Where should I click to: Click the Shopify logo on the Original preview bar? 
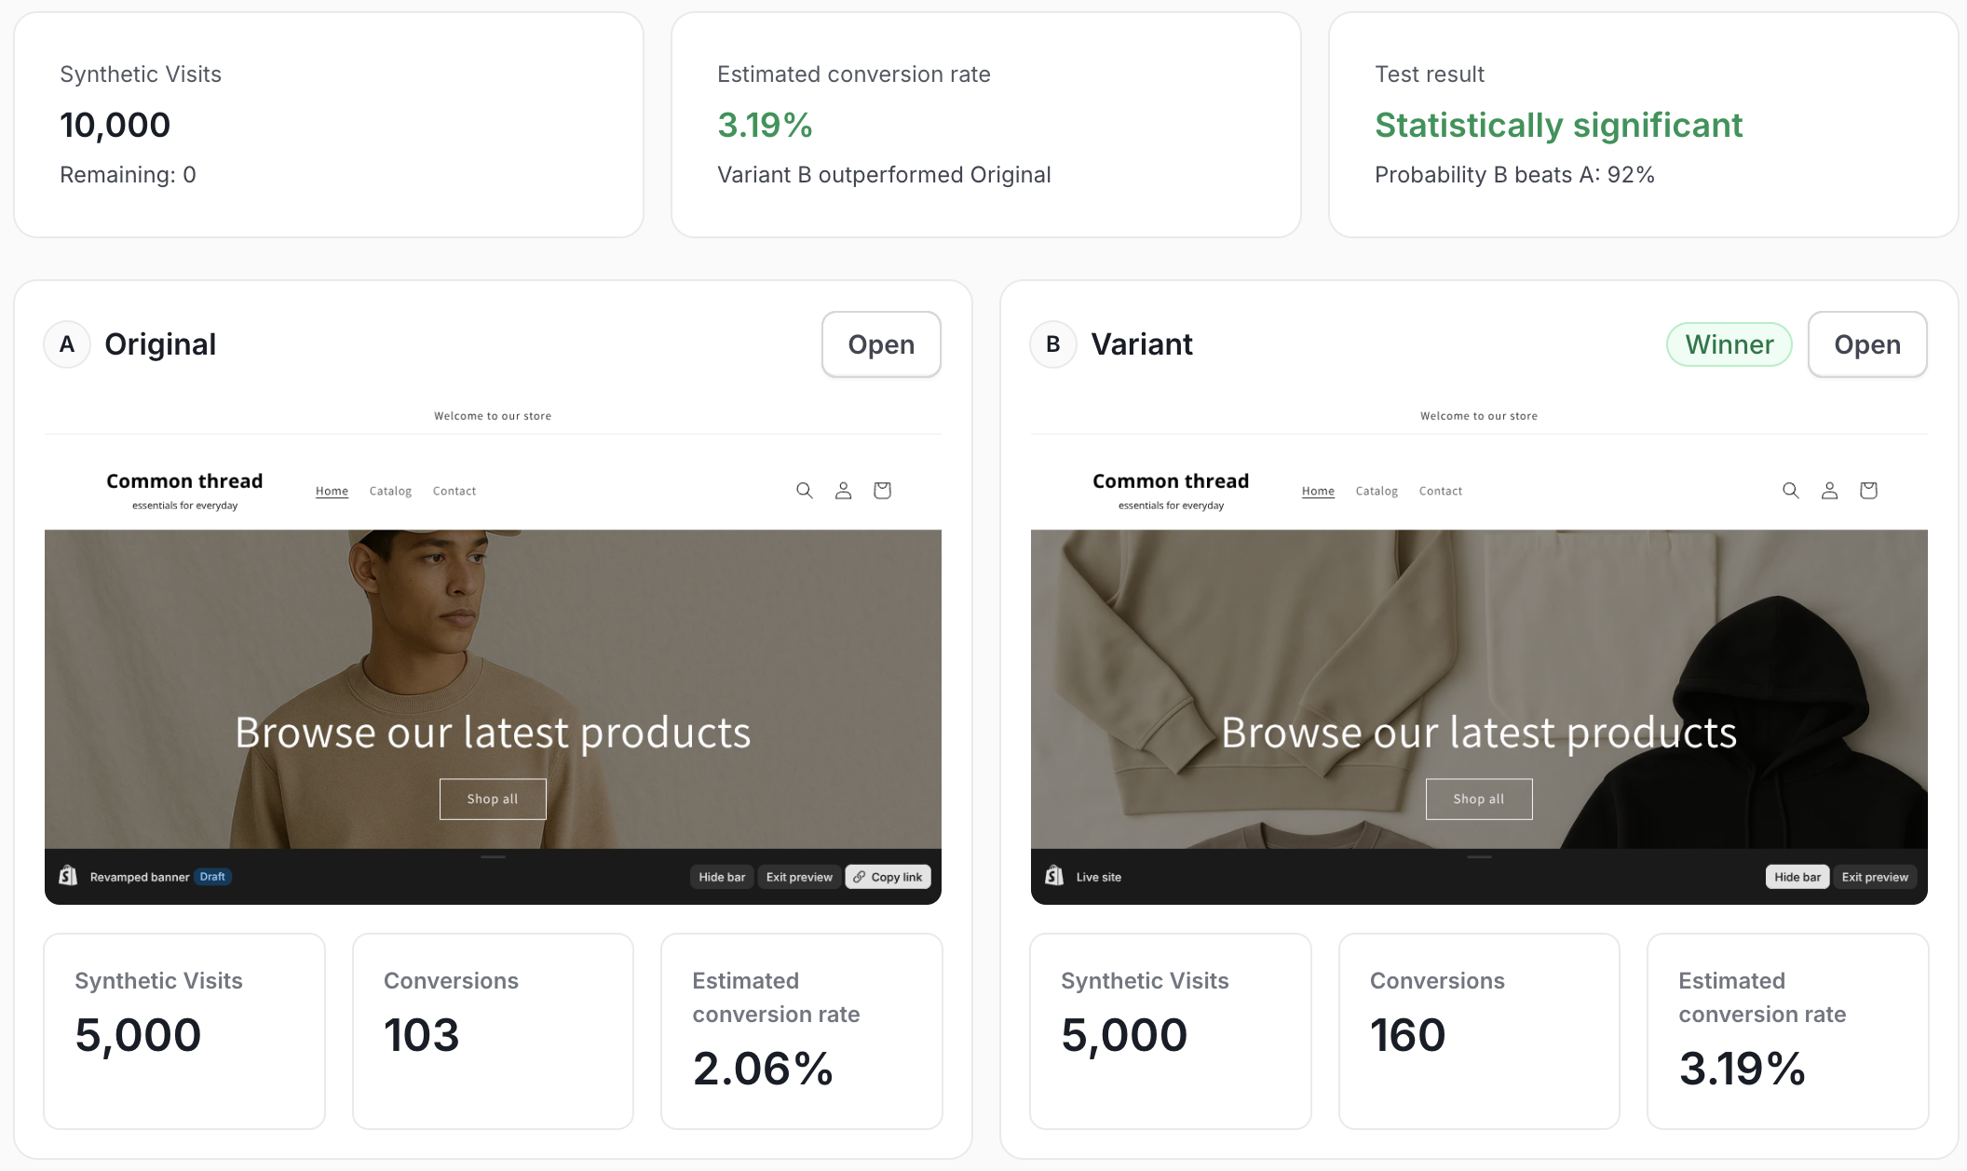point(67,876)
